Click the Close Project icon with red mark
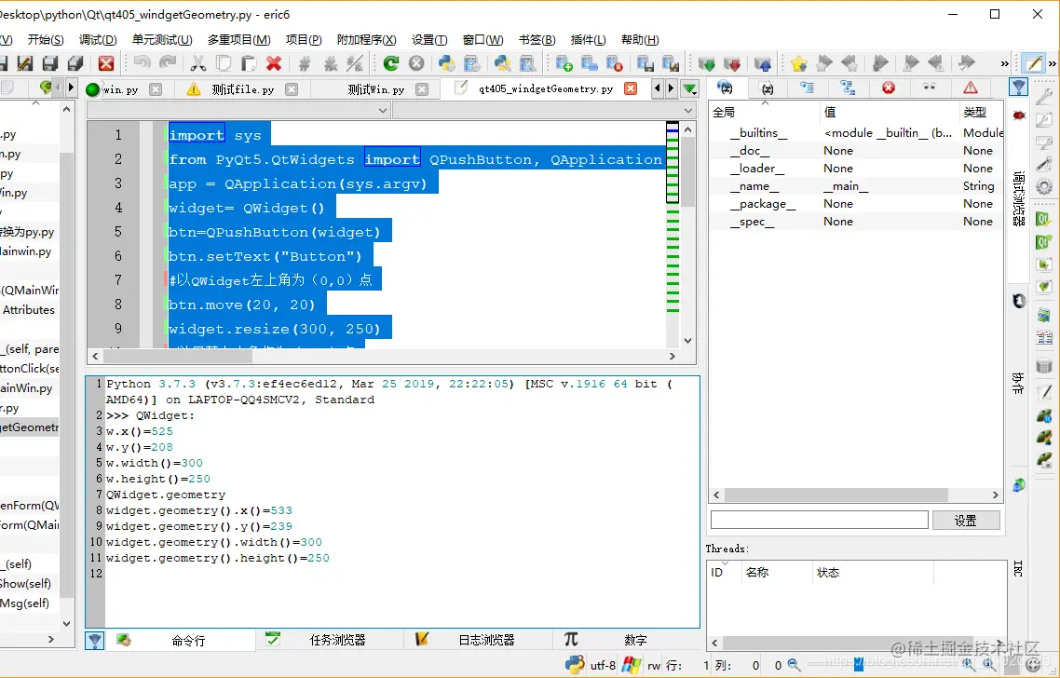Screen dimensions: 1060x678 615,63
